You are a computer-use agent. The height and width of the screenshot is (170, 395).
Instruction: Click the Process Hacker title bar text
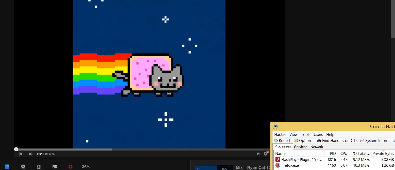pos(382,126)
